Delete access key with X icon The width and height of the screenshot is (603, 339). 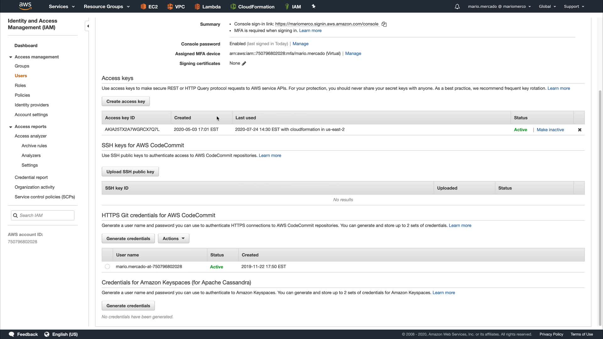(x=579, y=130)
